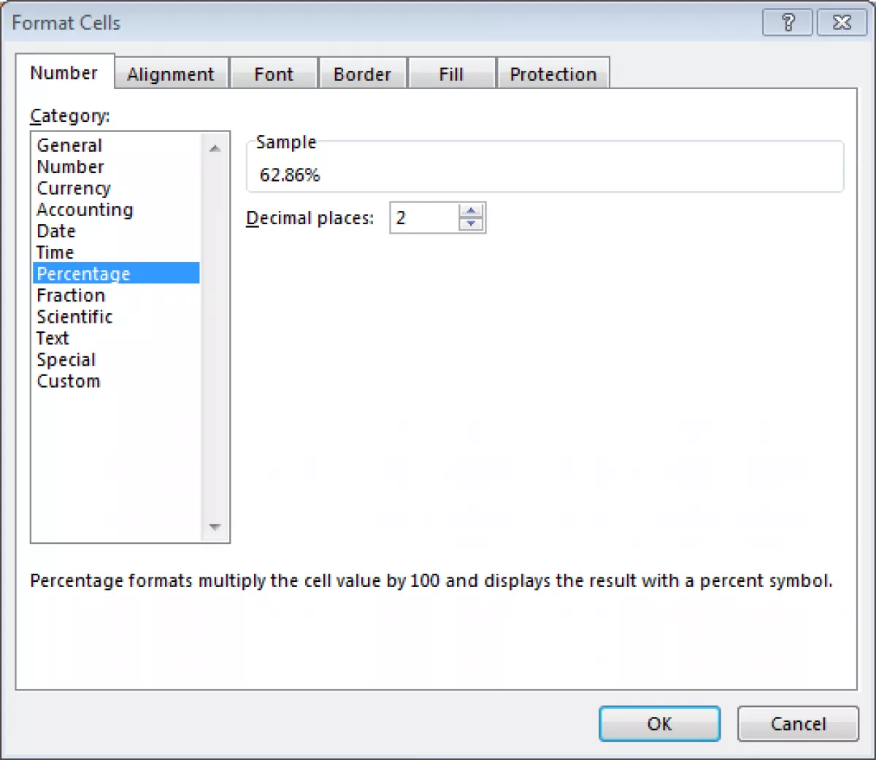Select the Special category
The height and width of the screenshot is (760, 876).
click(116, 360)
